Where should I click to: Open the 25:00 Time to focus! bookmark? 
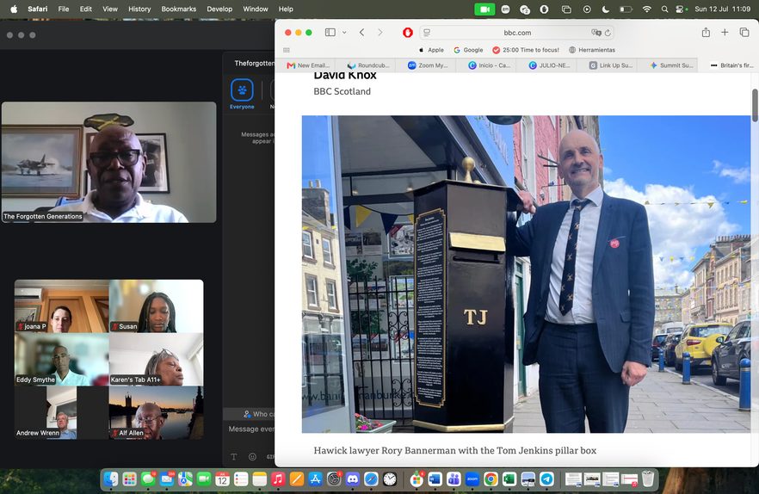[x=526, y=50]
